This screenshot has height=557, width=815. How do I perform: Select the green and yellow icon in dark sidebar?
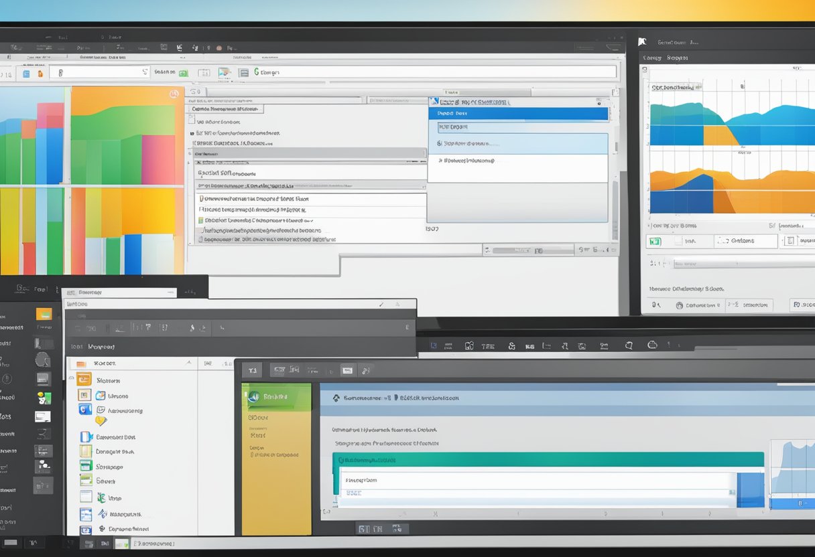point(44,398)
